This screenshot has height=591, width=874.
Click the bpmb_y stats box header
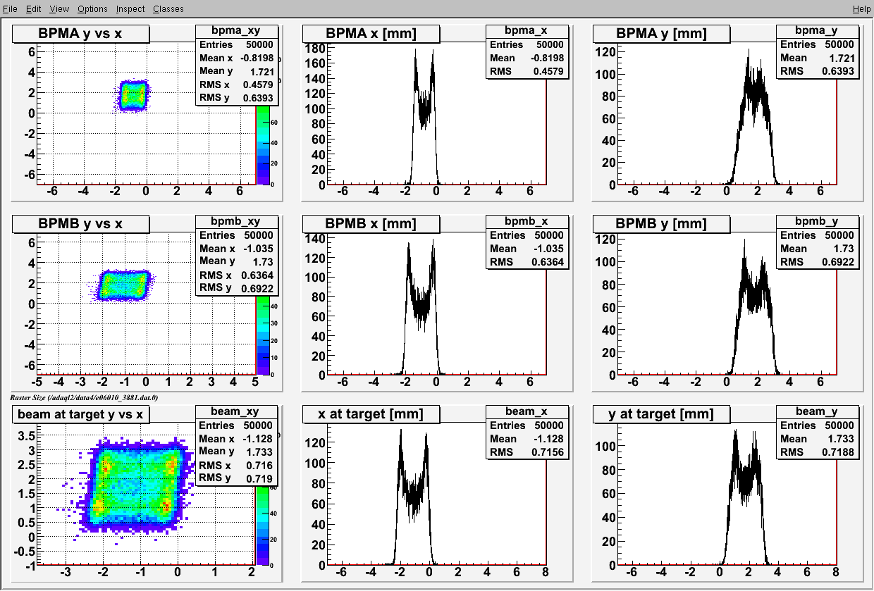(x=818, y=221)
